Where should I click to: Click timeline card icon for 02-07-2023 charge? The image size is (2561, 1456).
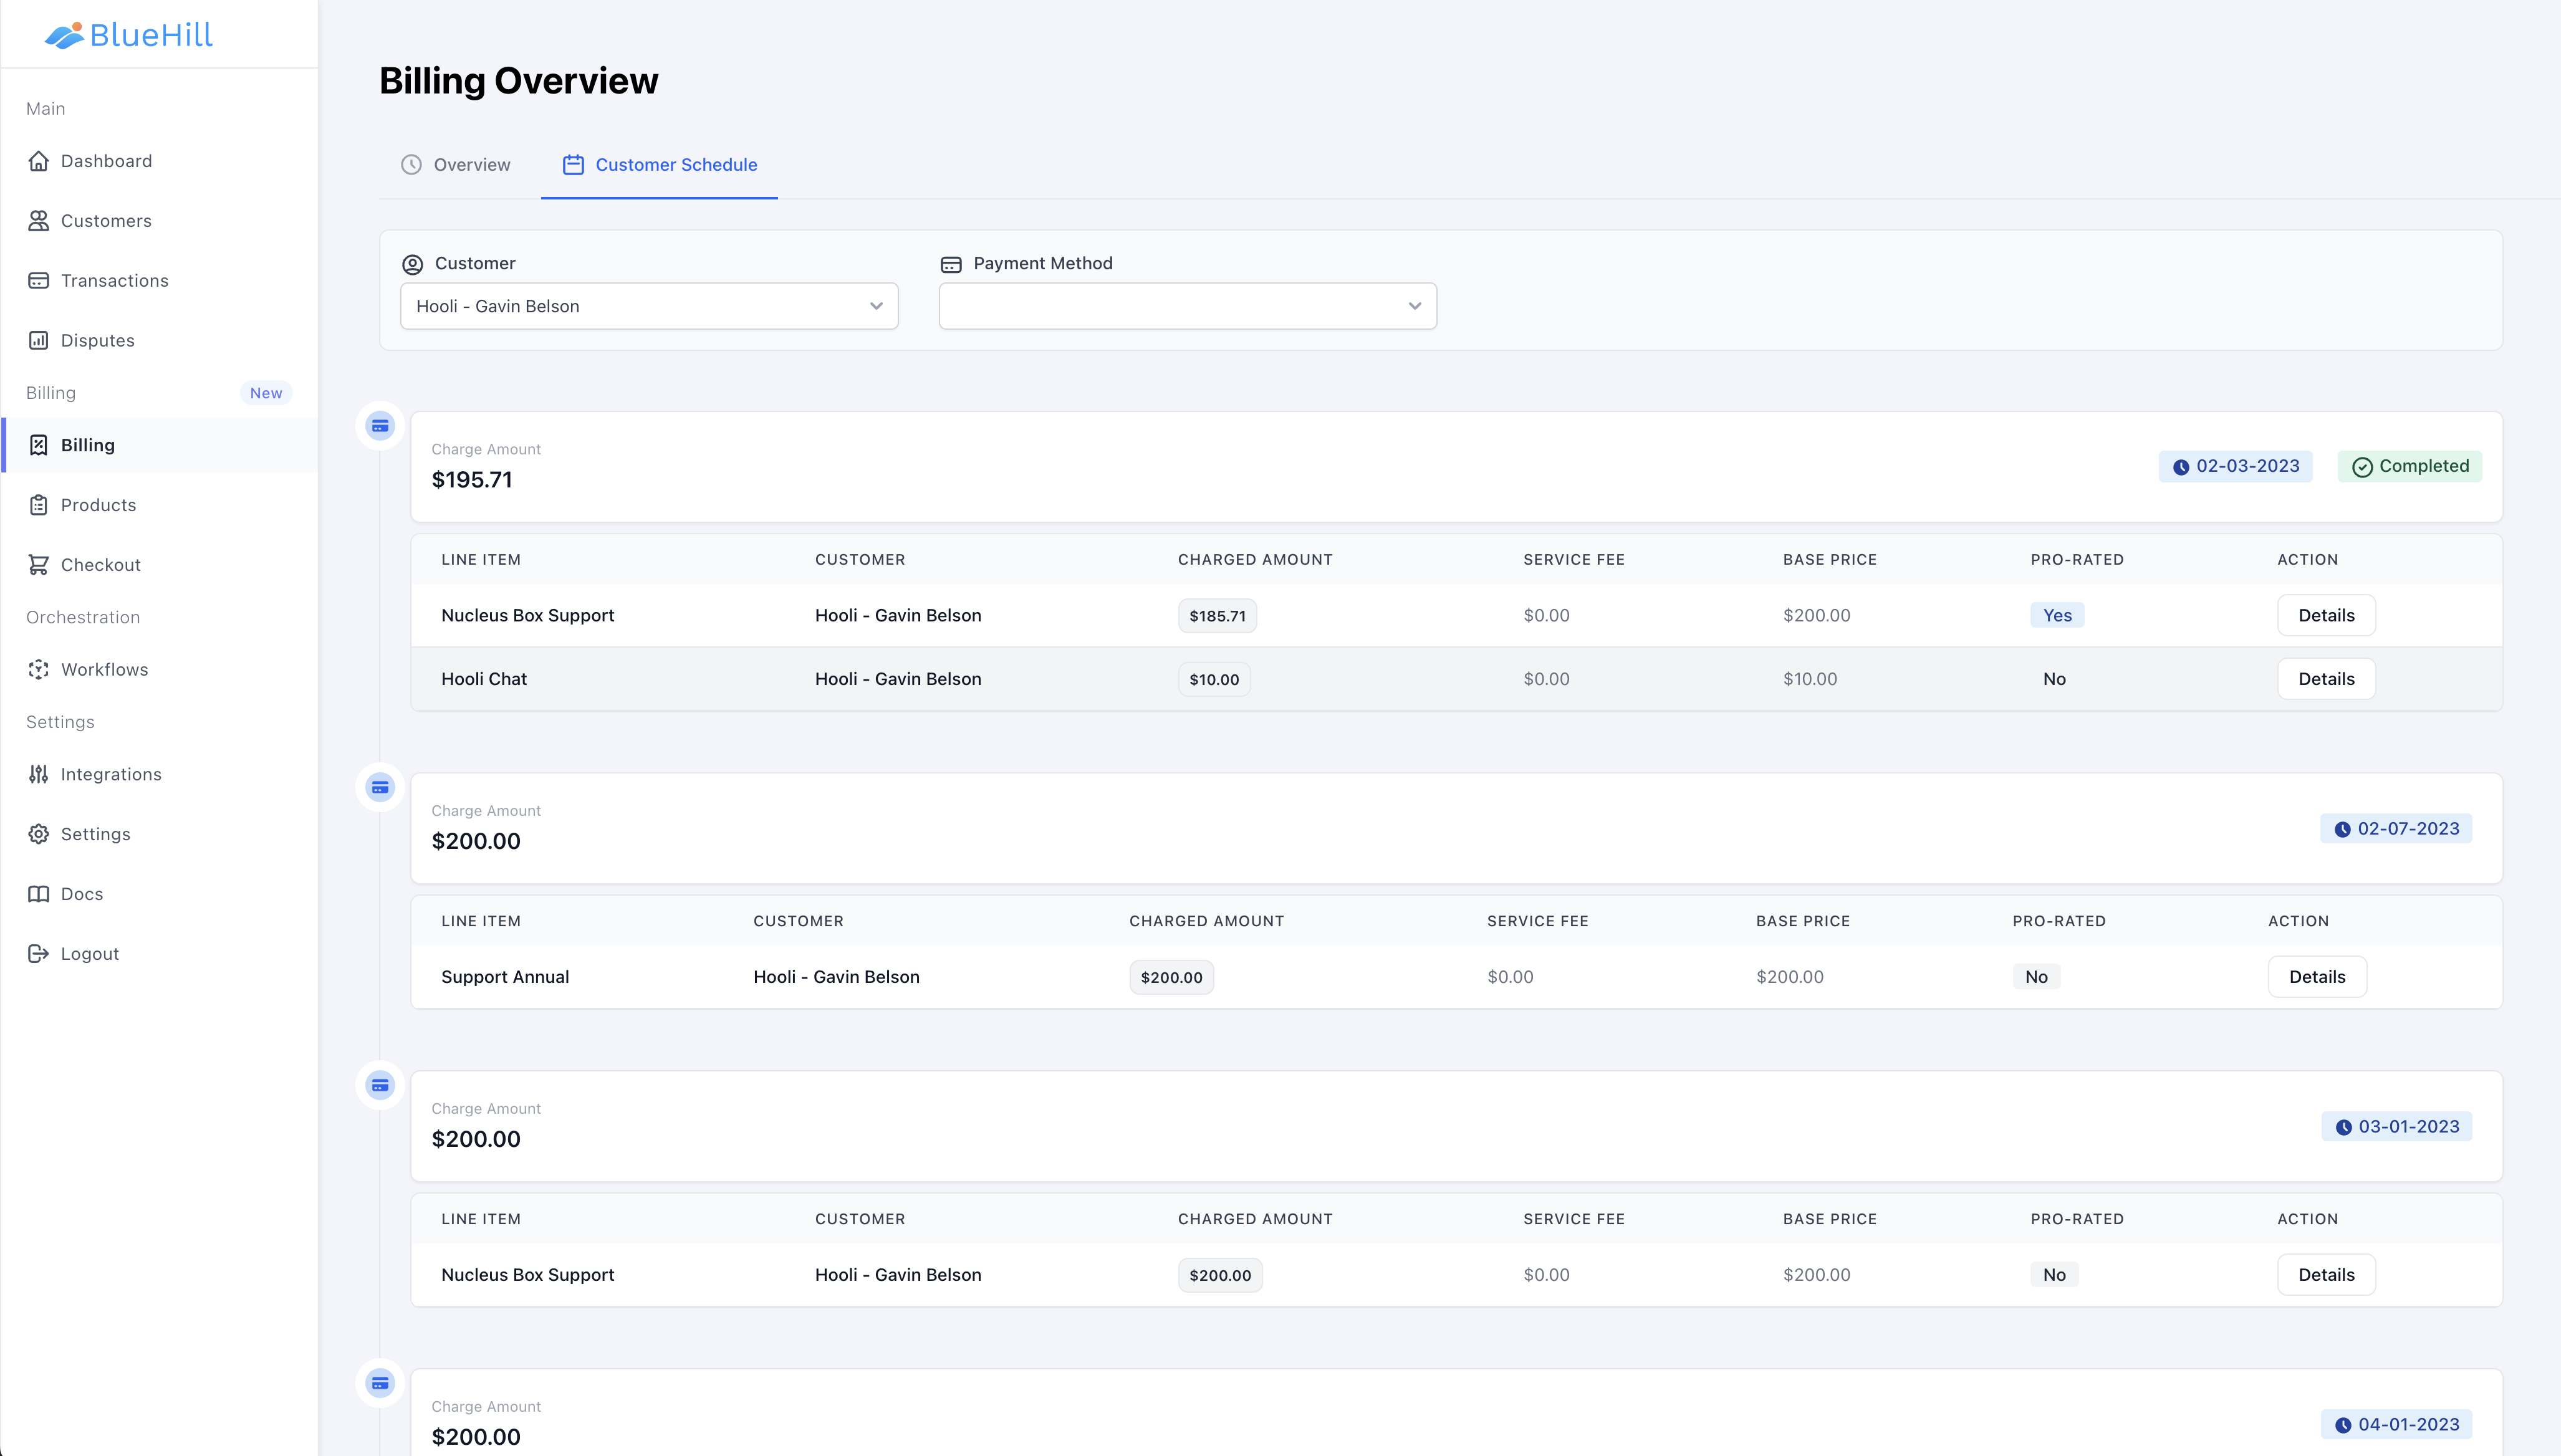click(380, 788)
